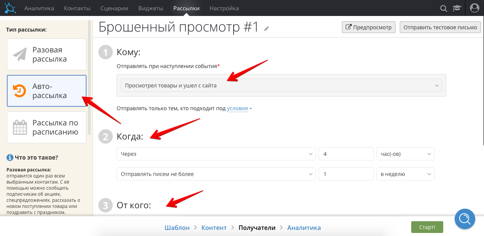Go to Сценарии section

pos(114,8)
